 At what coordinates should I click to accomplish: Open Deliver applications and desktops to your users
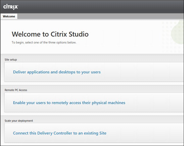tap(57, 72)
